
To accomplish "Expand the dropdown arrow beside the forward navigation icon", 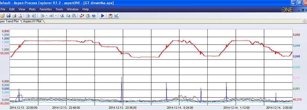I will pos(56,16).
